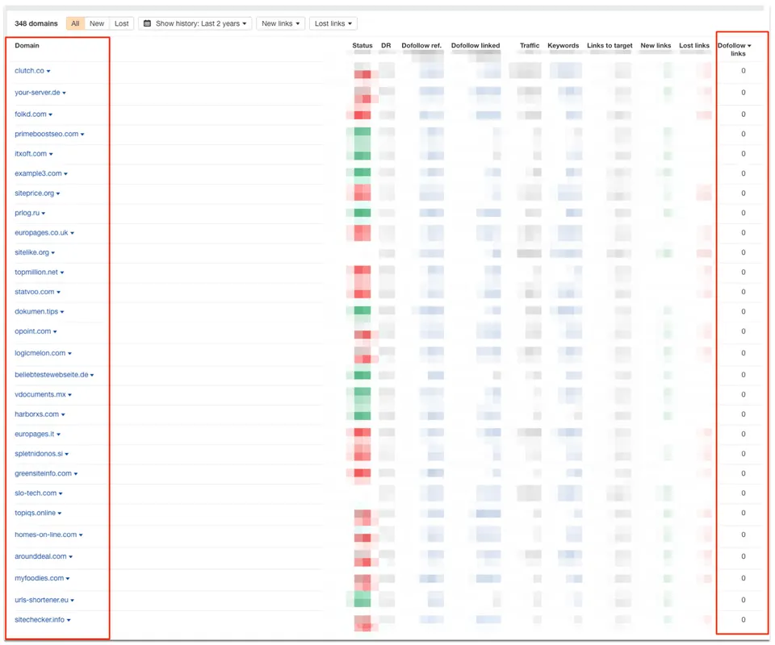
Task: Open the harborxs.com domain link
Action: tap(36, 414)
